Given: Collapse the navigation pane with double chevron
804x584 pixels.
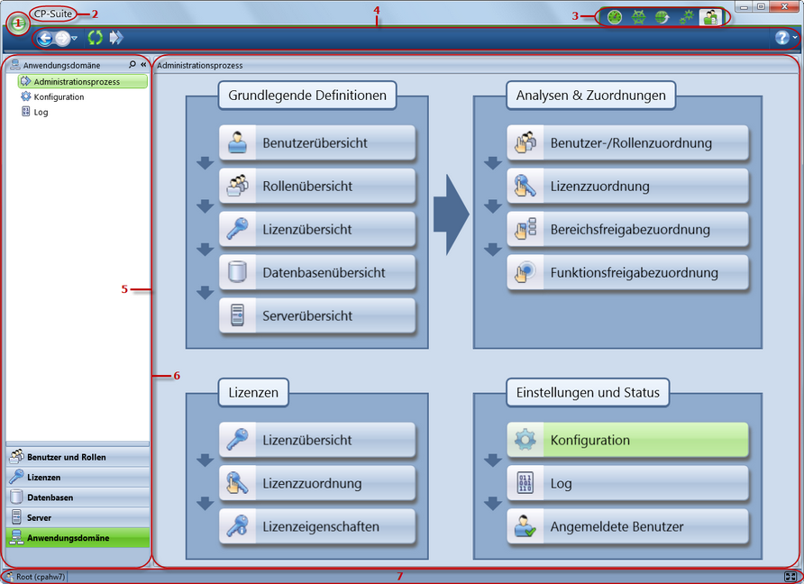Looking at the screenshot, I should [143, 65].
